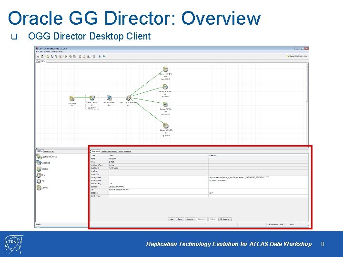
Task: Select the Datapump palette item
Action: pos(43,163)
